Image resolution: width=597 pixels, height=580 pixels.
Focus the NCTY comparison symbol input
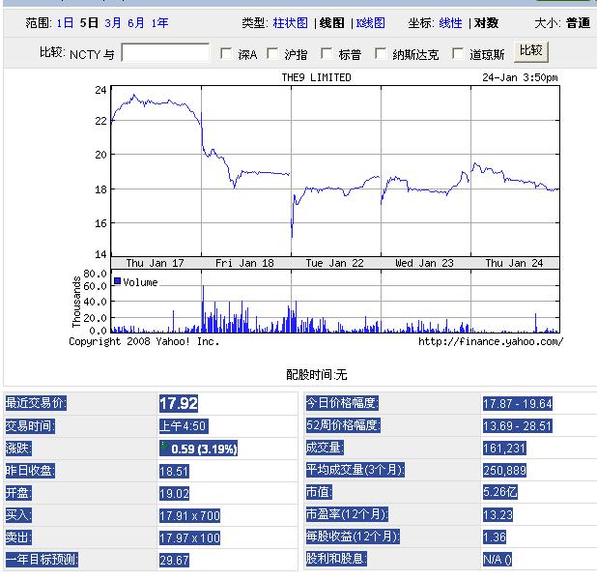(x=165, y=52)
